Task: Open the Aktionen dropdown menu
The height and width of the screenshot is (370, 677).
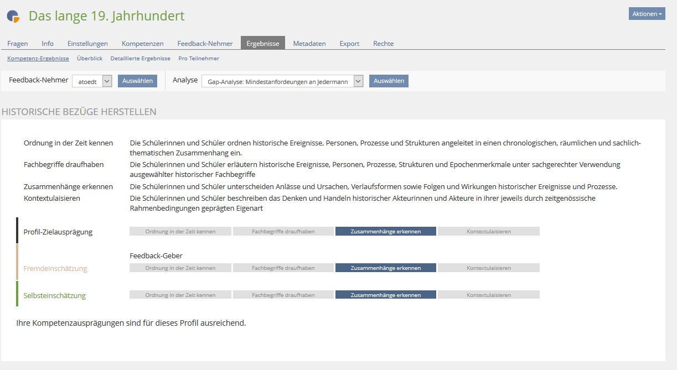Action: click(x=647, y=14)
